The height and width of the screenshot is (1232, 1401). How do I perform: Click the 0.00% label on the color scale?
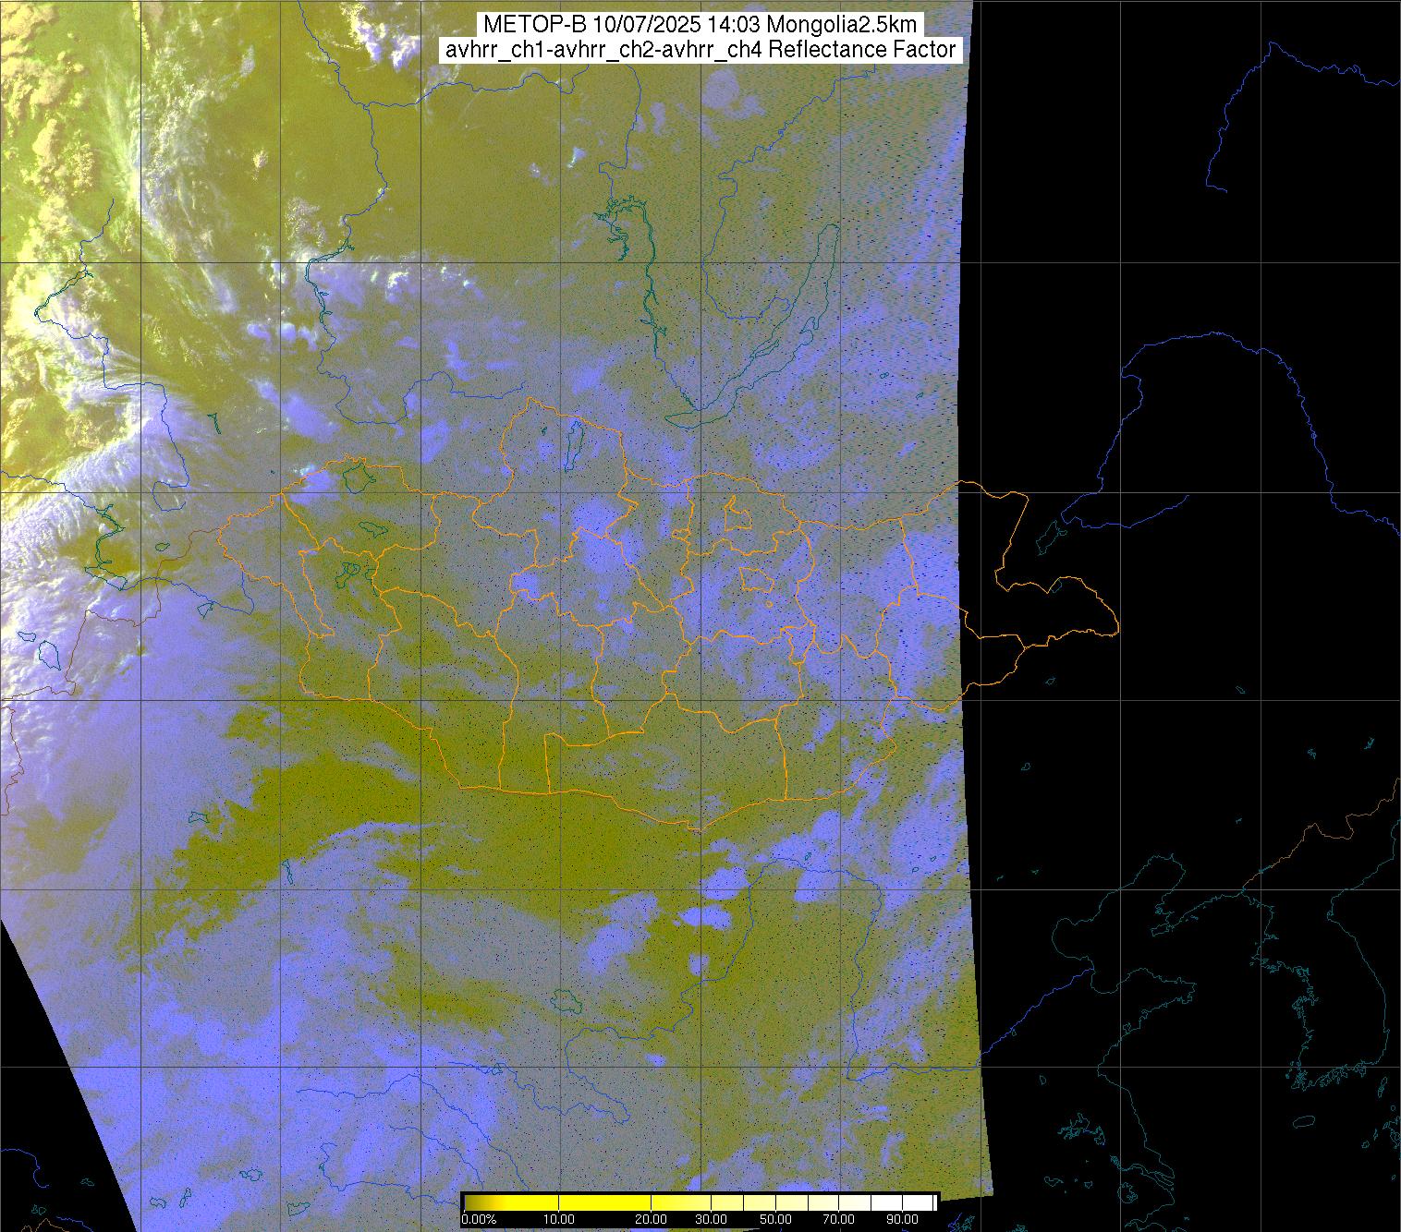pos(481,1219)
